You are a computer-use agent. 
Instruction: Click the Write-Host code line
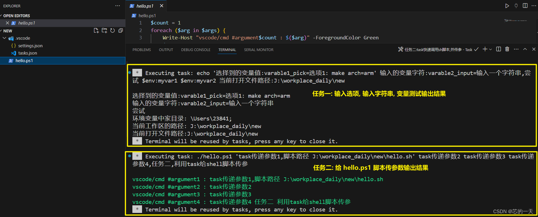click(x=271, y=38)
